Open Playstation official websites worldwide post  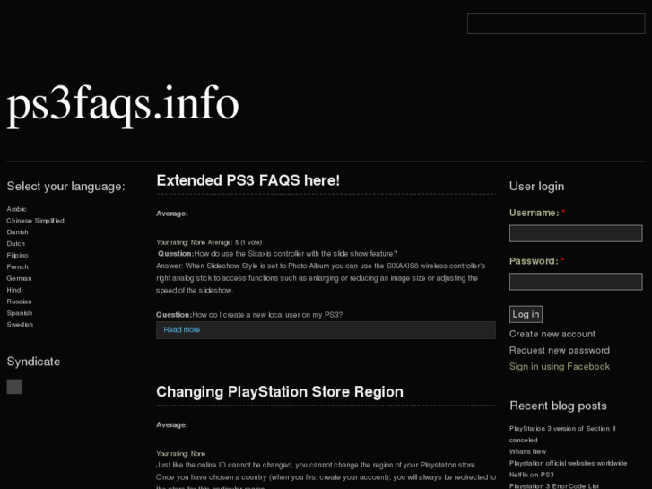(568, 463)
